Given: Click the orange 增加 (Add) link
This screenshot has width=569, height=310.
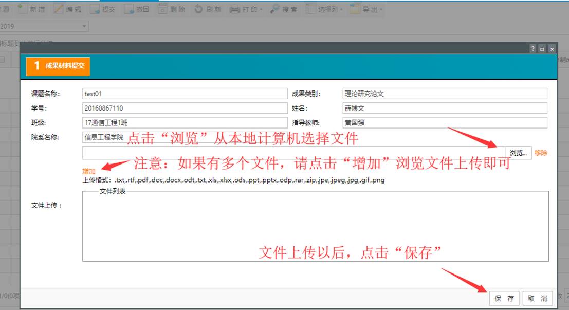Looking at the screenshot, I should 89,171.
